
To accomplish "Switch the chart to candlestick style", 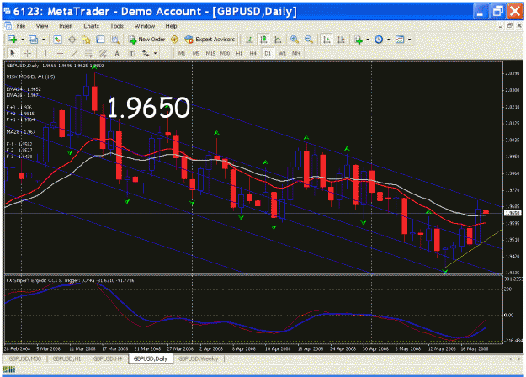I will pos(263,40).
